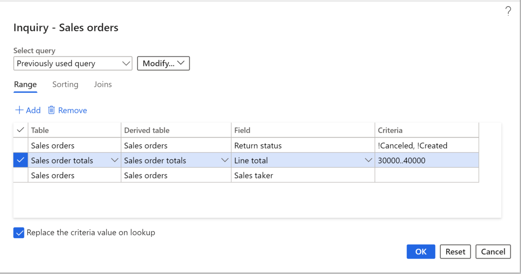Image resolution: width=521 pixels, height=274 pixels.
Task: Click the checkmark column header icon
Action: click(20, 129)
